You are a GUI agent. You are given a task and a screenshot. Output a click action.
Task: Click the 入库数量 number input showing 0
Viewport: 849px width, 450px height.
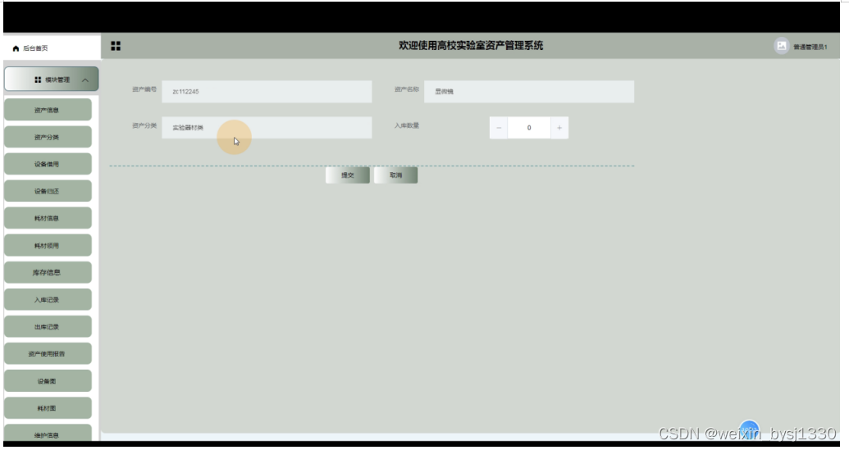click(x=529, y=128)
